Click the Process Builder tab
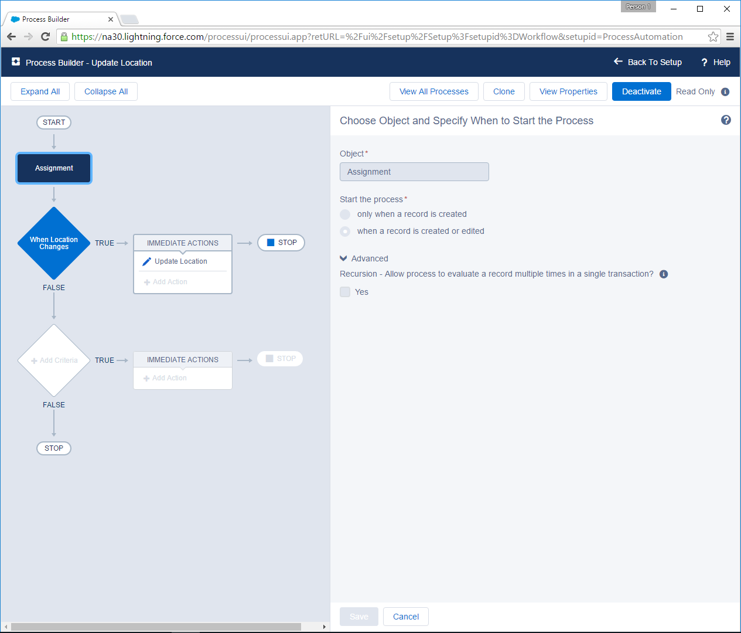This screenshot has width=741, height=633. (x=62, y=19)
